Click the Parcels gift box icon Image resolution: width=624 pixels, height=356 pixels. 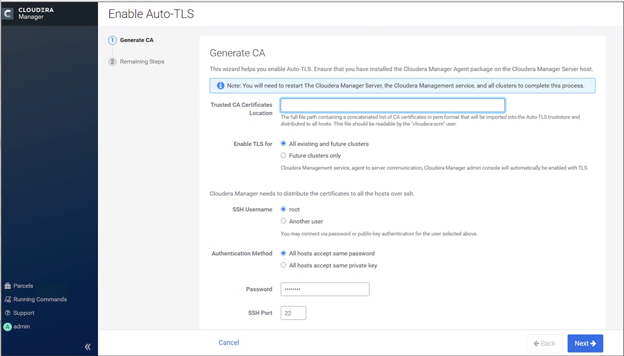click(8, 286)
